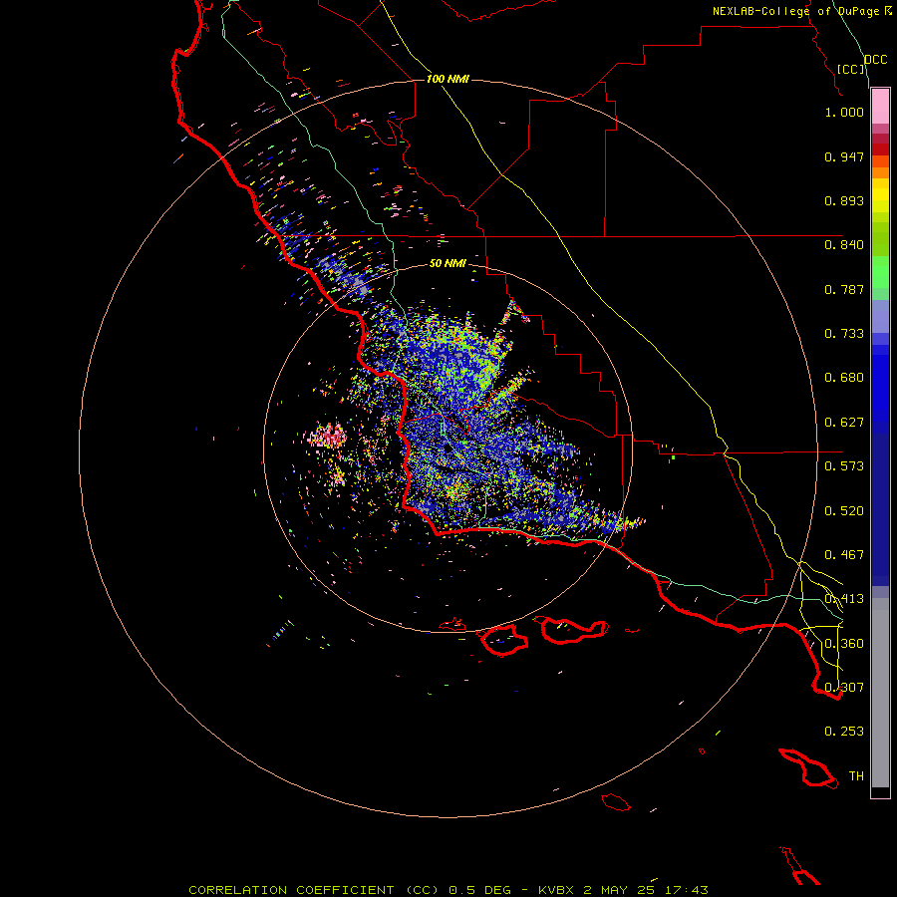
Task: Click the 100 NMI range ring label
Action: pos(448,79)
